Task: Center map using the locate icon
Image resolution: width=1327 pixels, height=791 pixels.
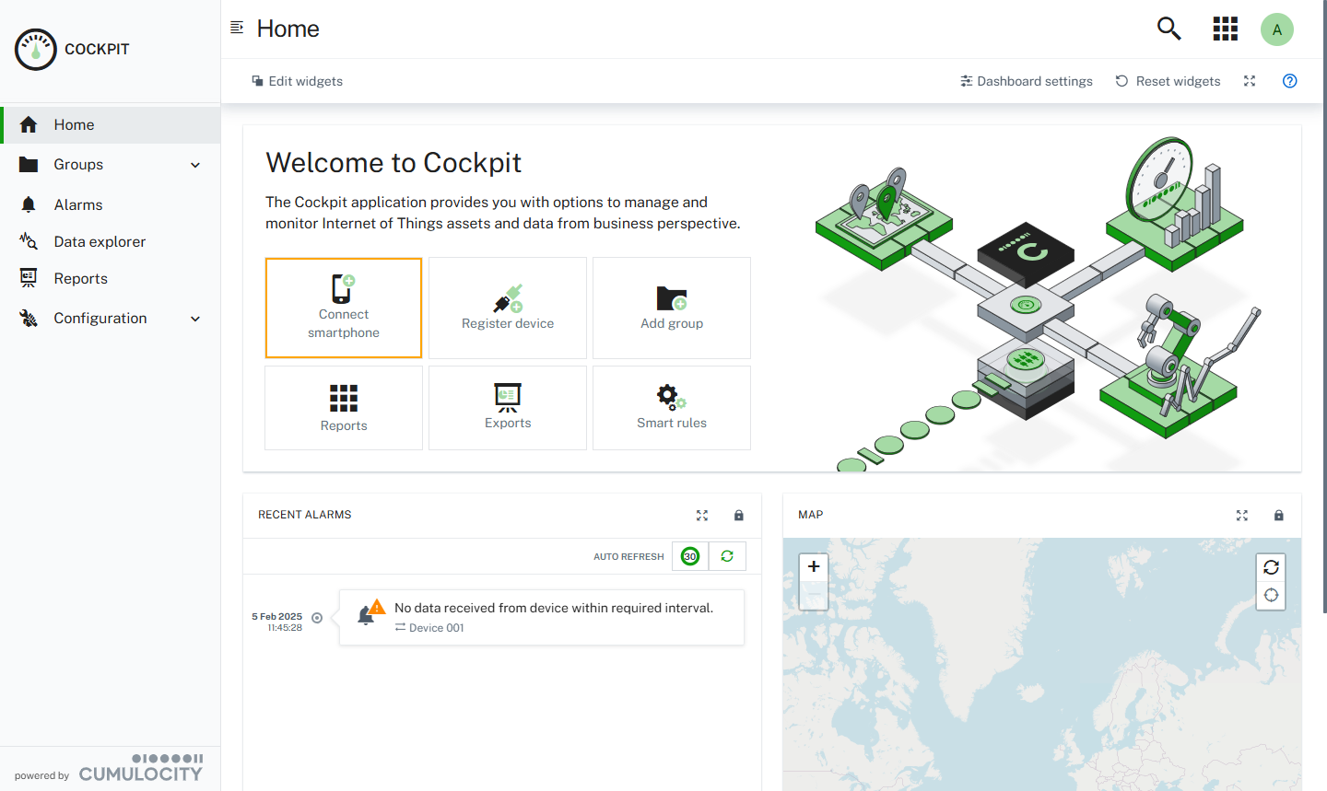Action: [1271, 595]
